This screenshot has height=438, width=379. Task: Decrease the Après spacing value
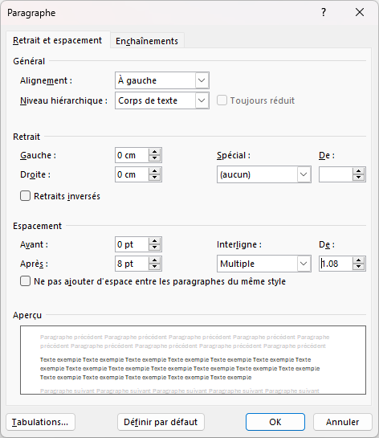[x=155, y=267]
